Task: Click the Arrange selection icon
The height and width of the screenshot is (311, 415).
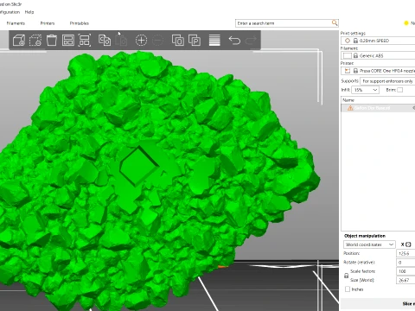Action: pos(85,41)
